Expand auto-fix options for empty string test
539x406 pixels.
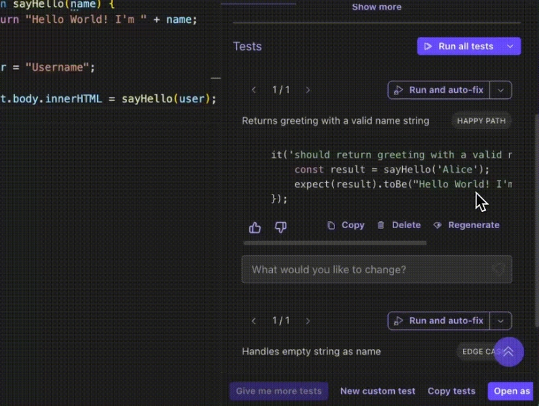point(501,320)
